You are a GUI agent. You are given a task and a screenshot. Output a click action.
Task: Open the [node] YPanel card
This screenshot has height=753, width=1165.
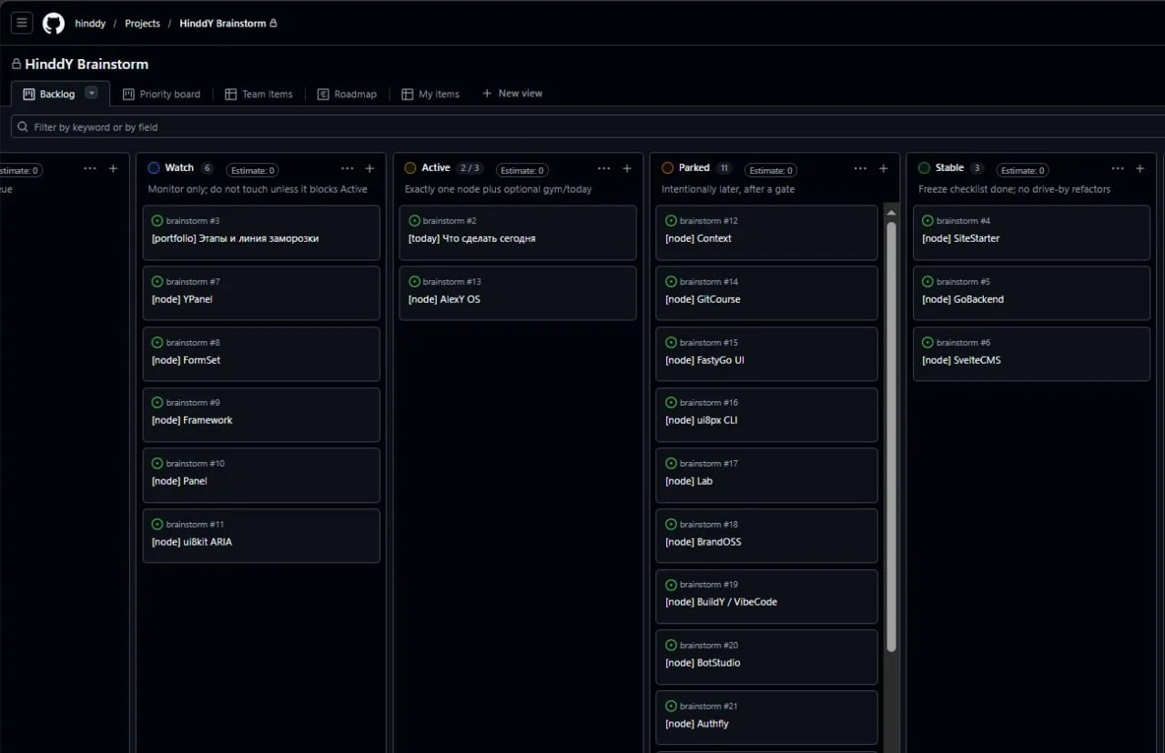[x=261, y=293]
